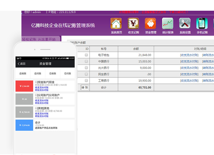Open 收支流水对账 for 中国银行

[189, 62]
